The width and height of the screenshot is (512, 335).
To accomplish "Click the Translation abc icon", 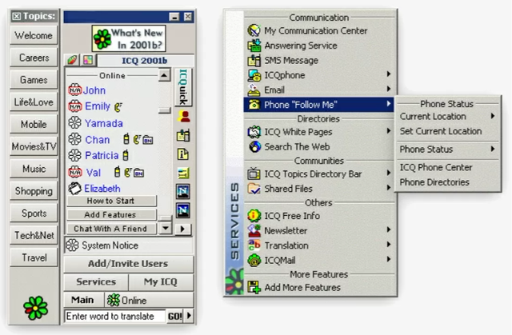I will click(x=254, y=245).
